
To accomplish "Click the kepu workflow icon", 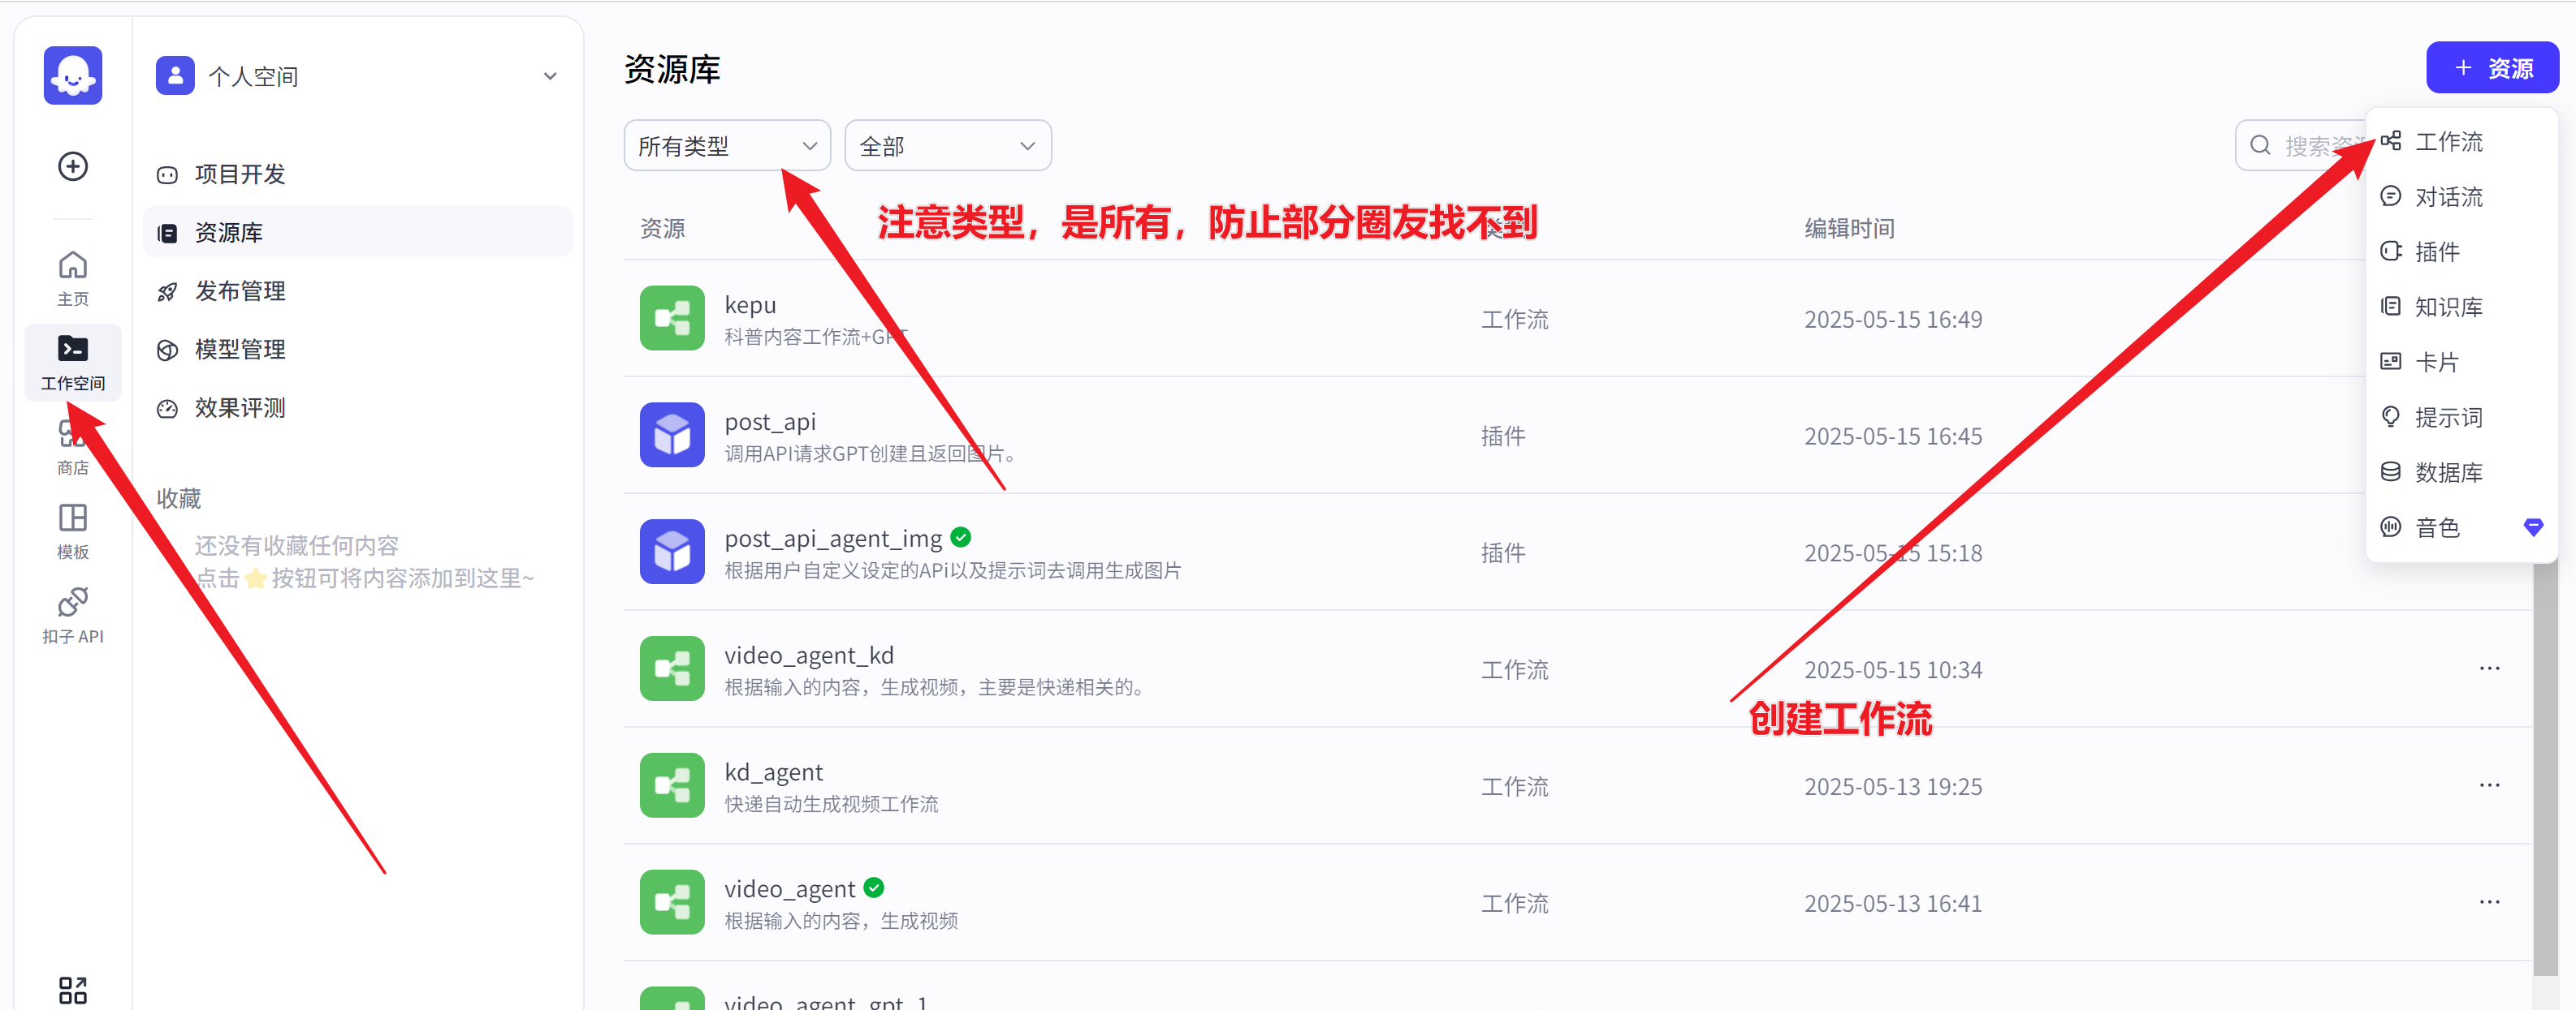I will click(x=672, y=319).
